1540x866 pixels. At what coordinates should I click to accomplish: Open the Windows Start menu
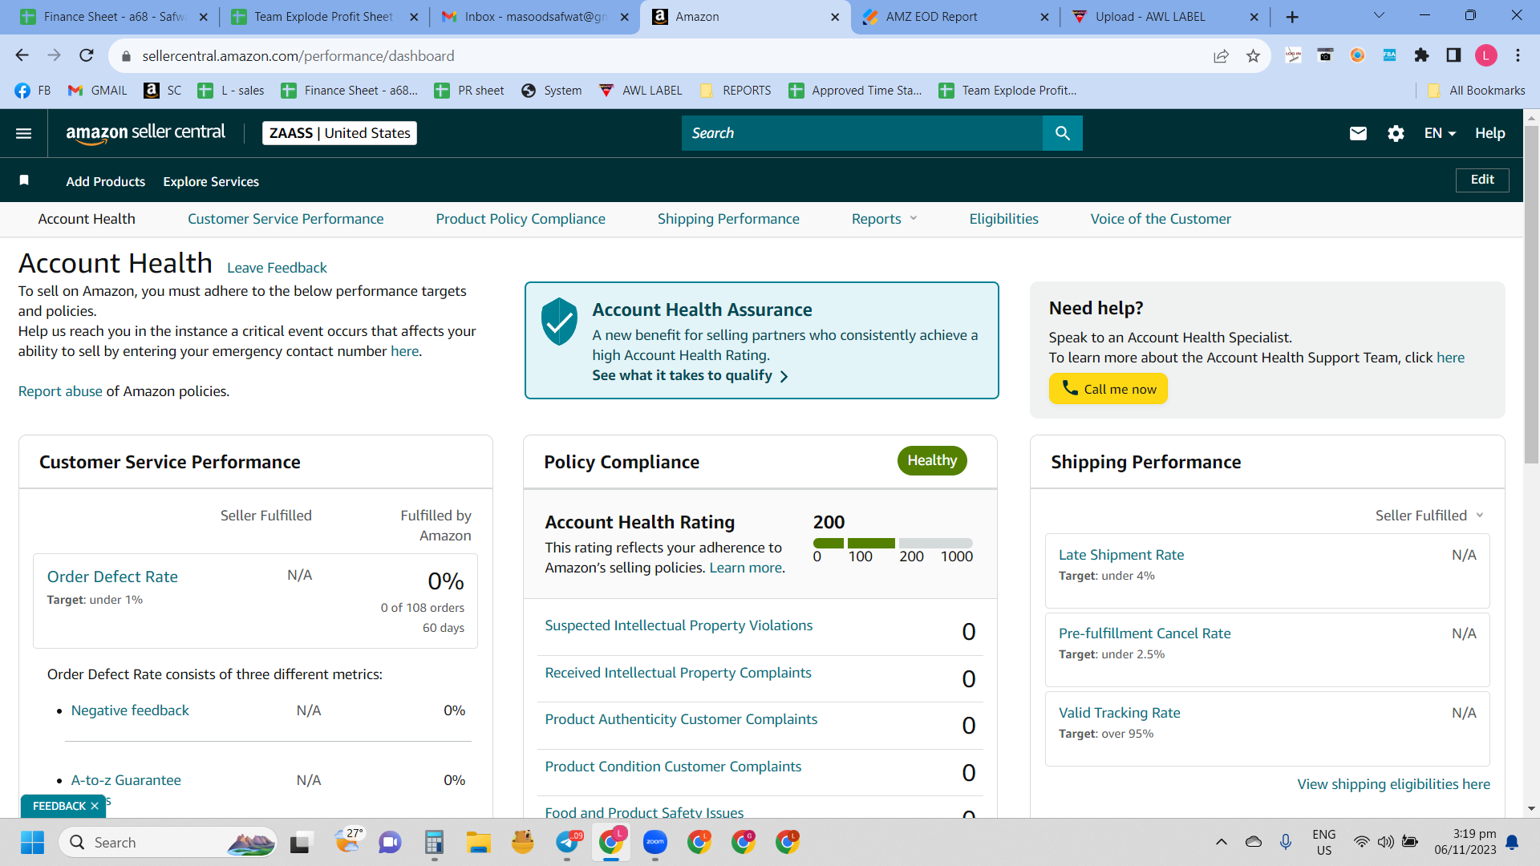click(x=32, y=842)
